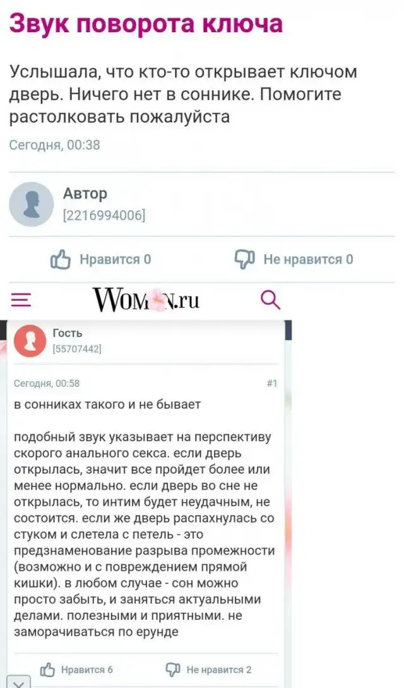This screenshot has width=404, height=688.
Task: Open the Гость username
Action: 68,333
